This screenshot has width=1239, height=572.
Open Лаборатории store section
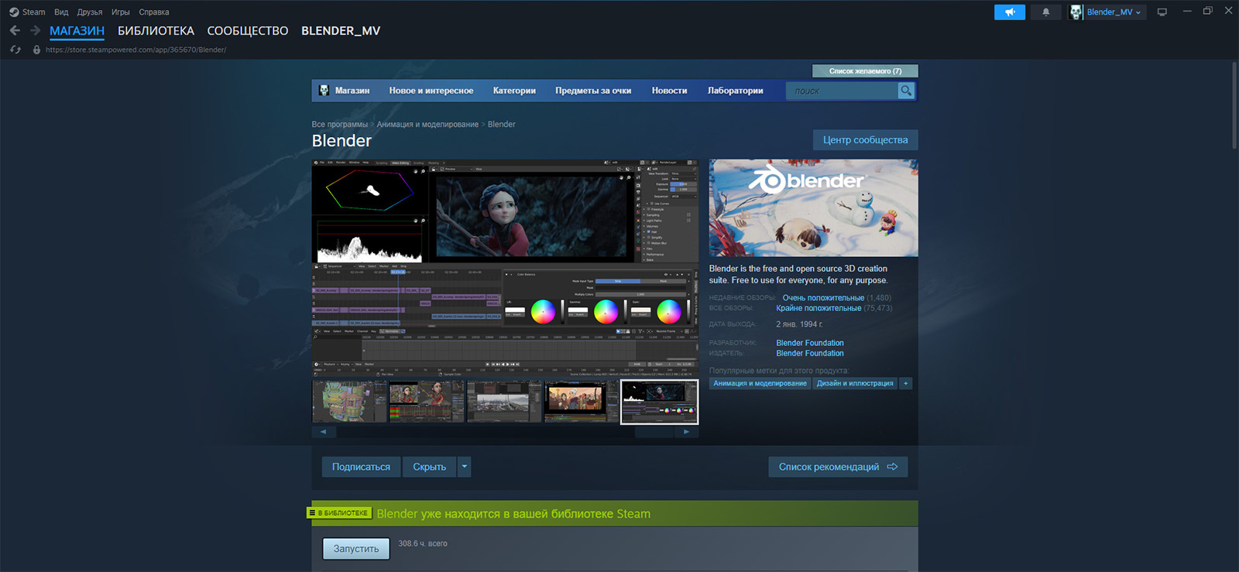tap(736, 91)
